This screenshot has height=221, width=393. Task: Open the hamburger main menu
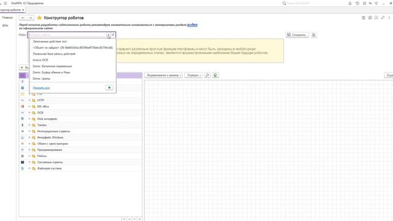6,3
